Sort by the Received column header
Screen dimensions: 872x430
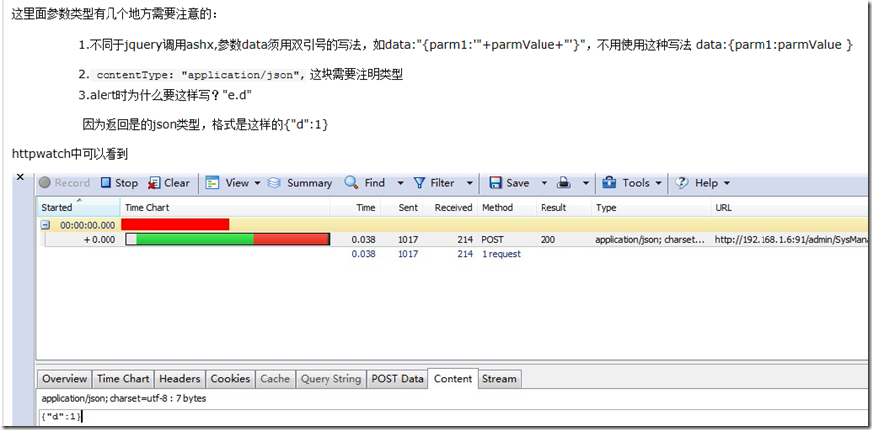click(x=451, y=207)
